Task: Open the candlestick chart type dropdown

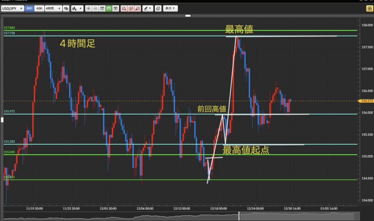Action: click(x=77, y=8)
